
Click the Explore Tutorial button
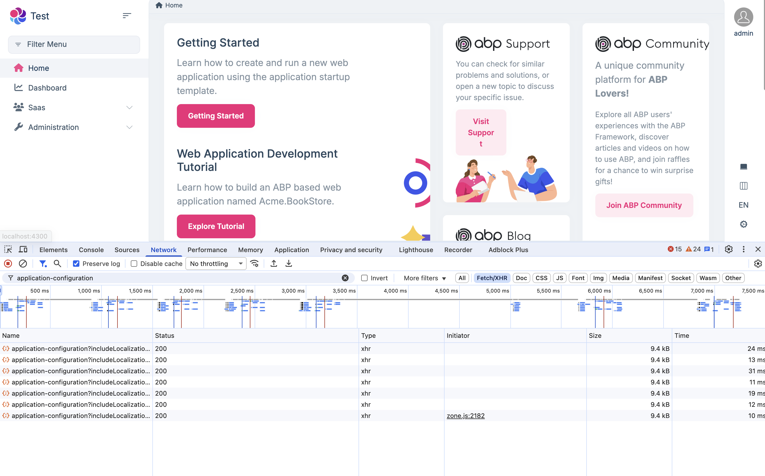(216, 226)
